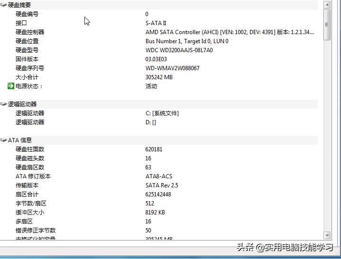Viewport: 341px width, 259px height.
Task: Select the 大小合计 row label
Action: (27, 77)
